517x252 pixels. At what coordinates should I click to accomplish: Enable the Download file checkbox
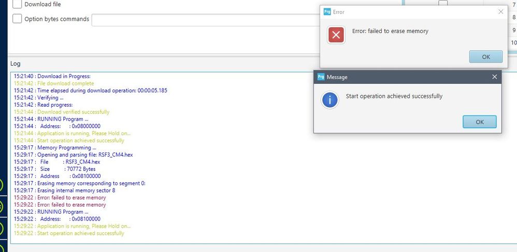pyautogui.click(x=17, y=4)
